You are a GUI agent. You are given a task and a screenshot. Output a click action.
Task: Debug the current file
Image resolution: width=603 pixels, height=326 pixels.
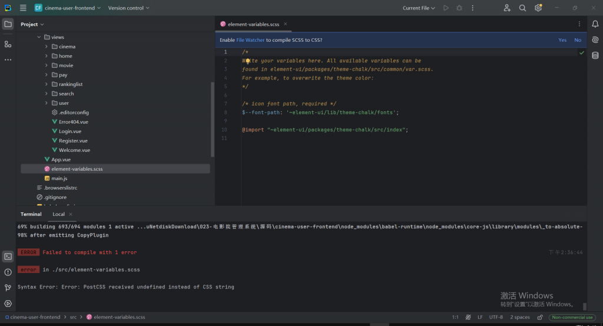pos(459,8)
